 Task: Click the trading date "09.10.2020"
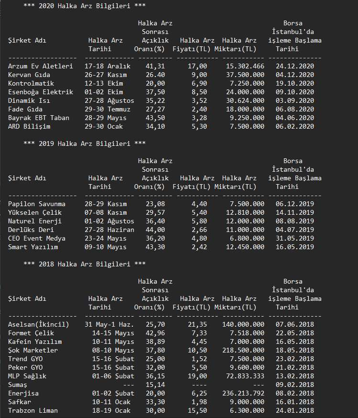pyautogui.click(x=295, y=92)
